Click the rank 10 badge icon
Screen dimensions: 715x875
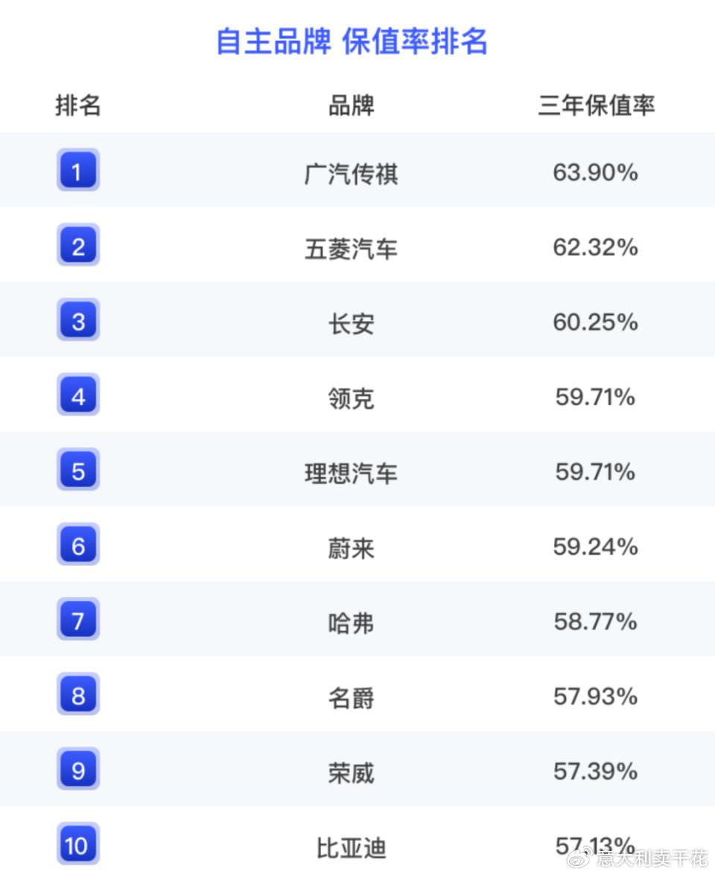(78, 844)
